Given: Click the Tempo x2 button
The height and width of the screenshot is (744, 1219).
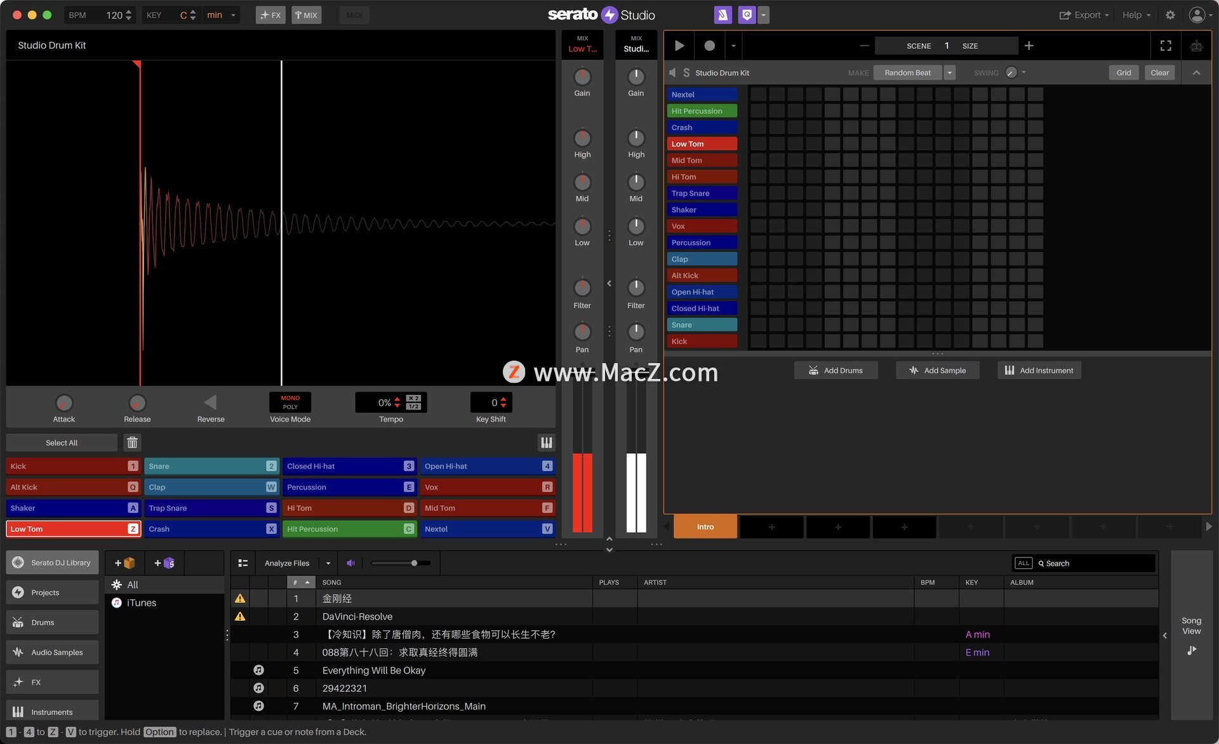Looking at the screenshot, I should (x=413, y=398).
